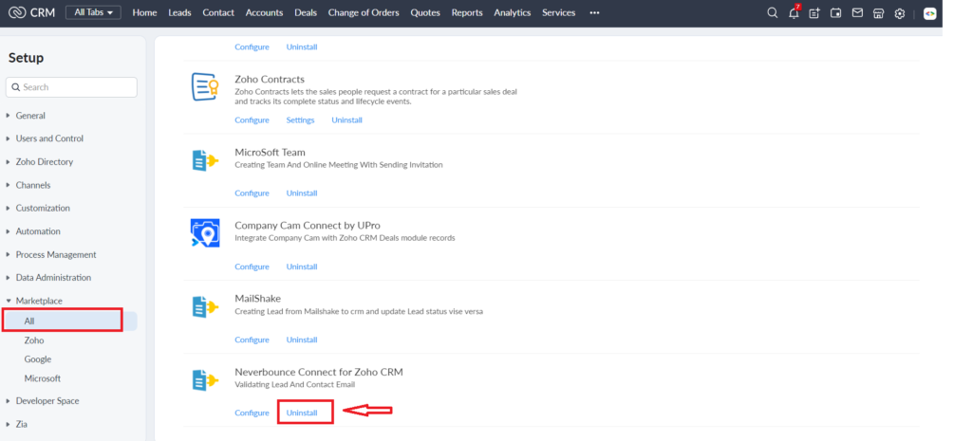Open the calendar icon in header
The height and width of the screenshot is (441, 972).
click(835, 13)
